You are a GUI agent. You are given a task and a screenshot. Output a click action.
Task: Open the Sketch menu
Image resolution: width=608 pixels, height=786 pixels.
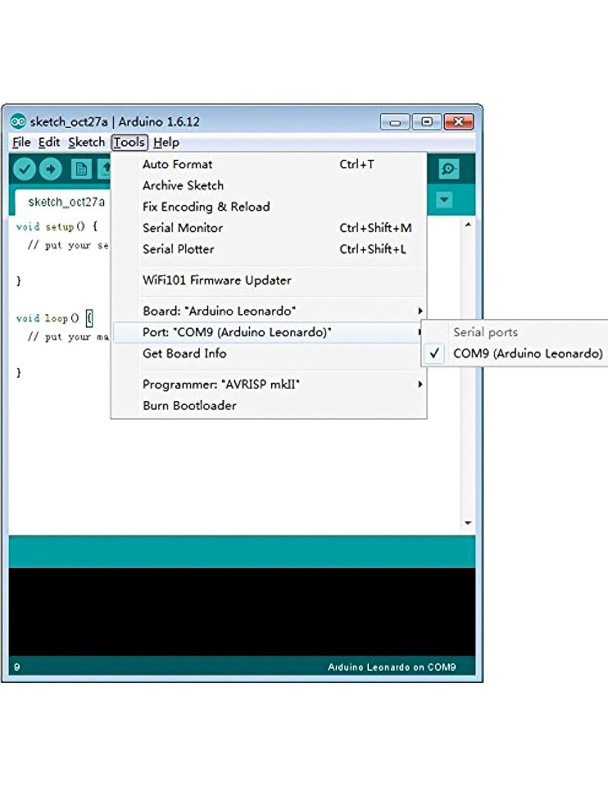(x=86, y=143)
